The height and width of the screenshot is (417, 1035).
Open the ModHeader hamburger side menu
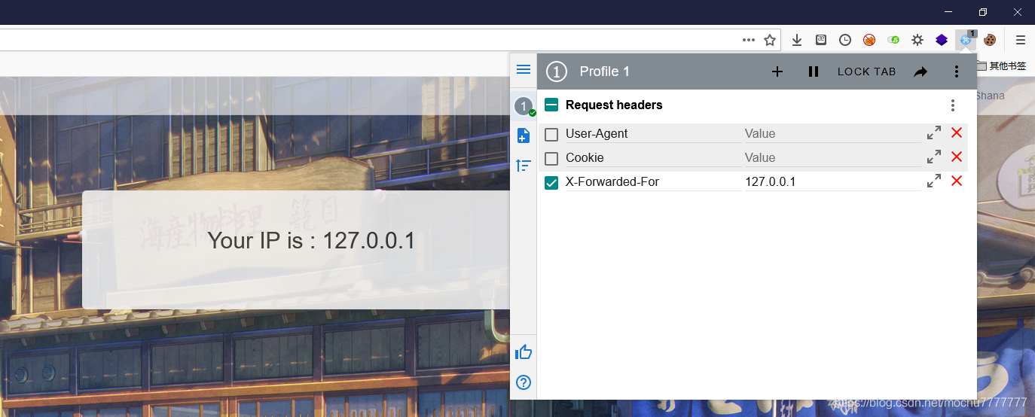coord(524,70)
